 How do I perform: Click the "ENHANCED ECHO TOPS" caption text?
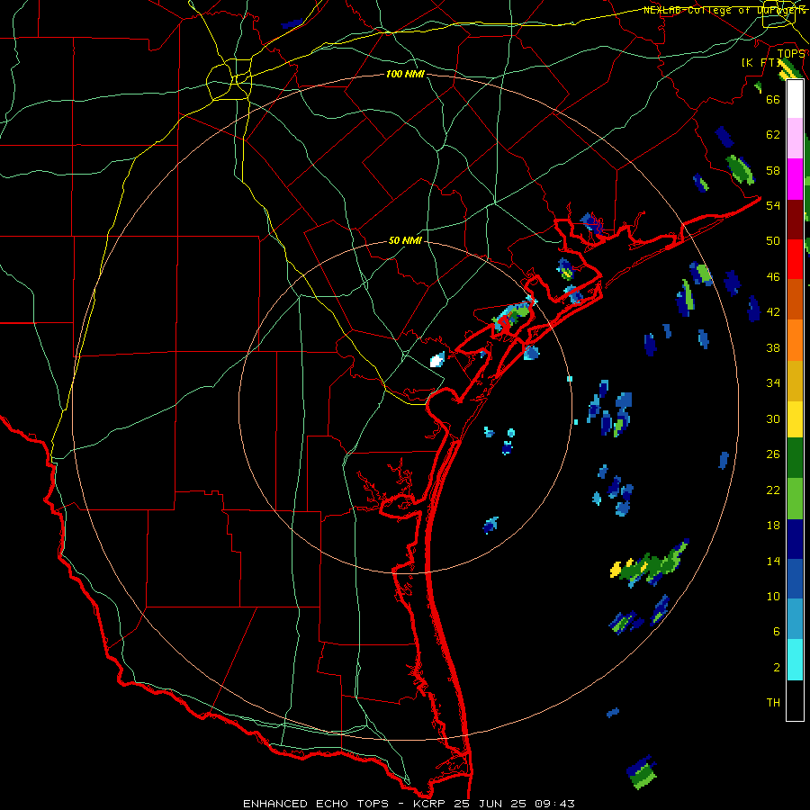coord(315,804)
